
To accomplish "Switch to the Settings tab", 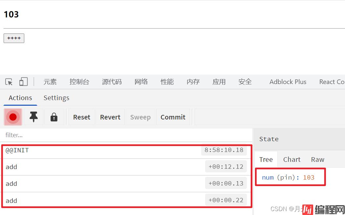I will click(56, 98).
